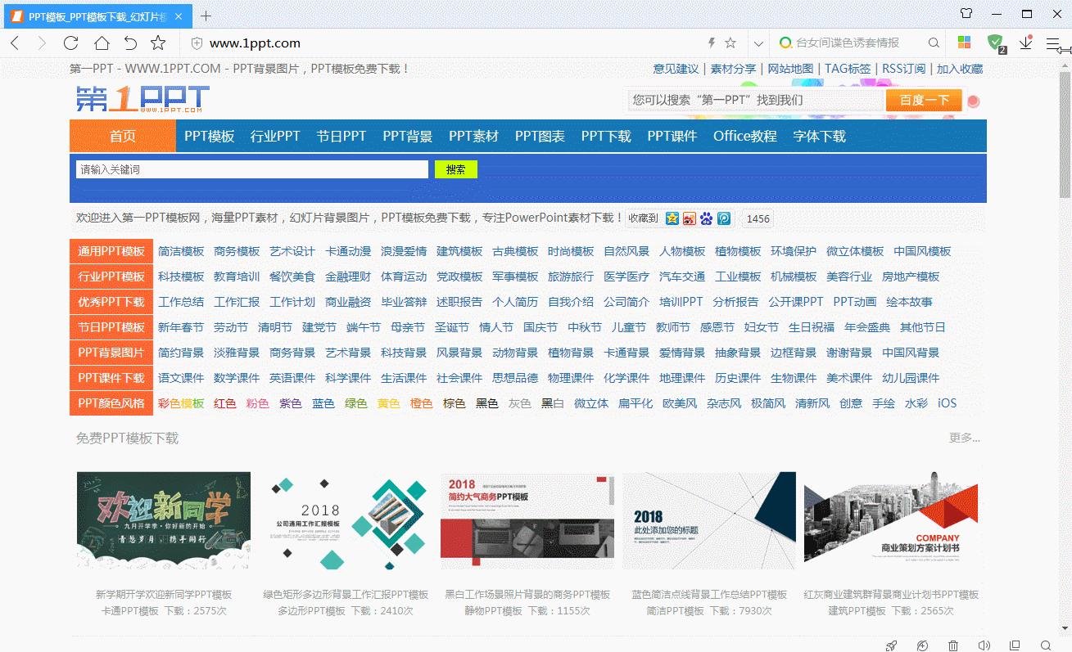1072x652 pixels.
Task: Focus the 请输入关键词 search field
Action: 252,169
